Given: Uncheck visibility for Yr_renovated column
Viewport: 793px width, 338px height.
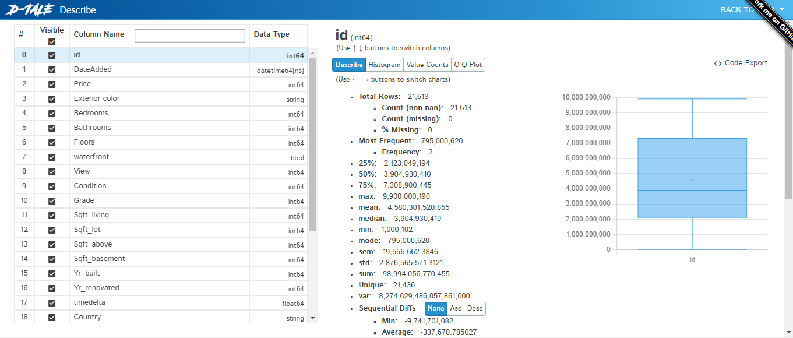Looking at the screenshot, I should point(52,288).
